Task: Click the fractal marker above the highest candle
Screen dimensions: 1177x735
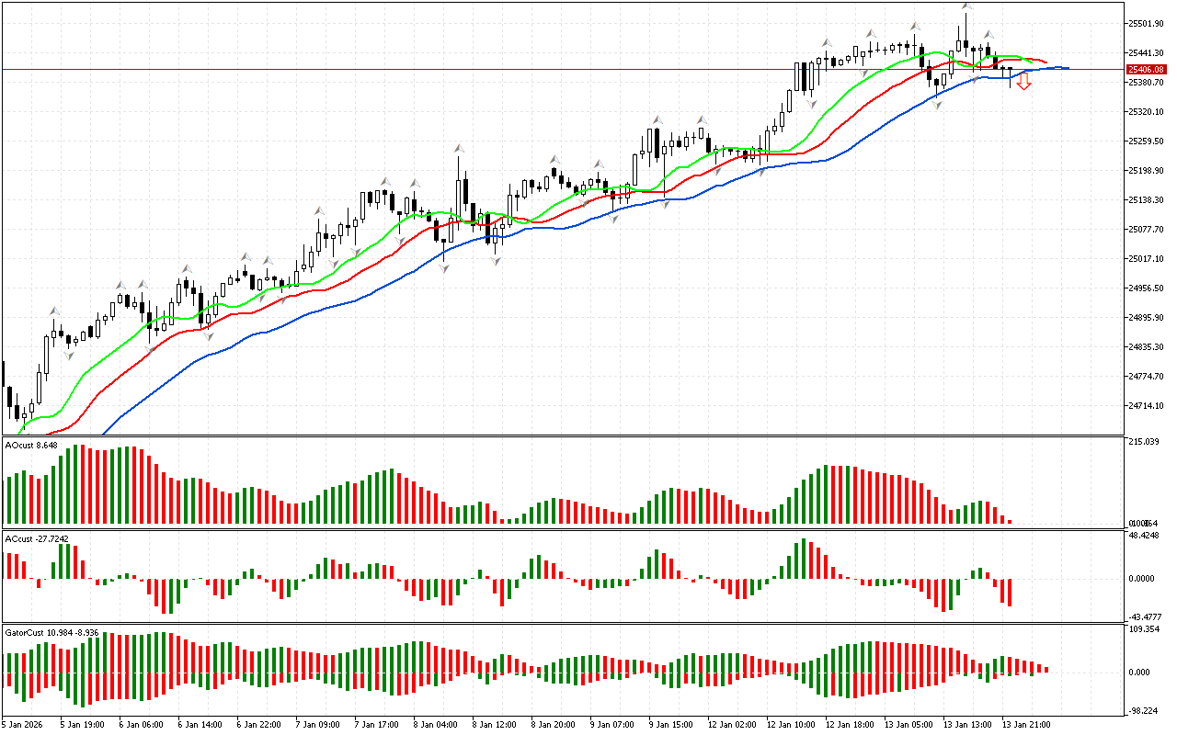Action: 966,7
